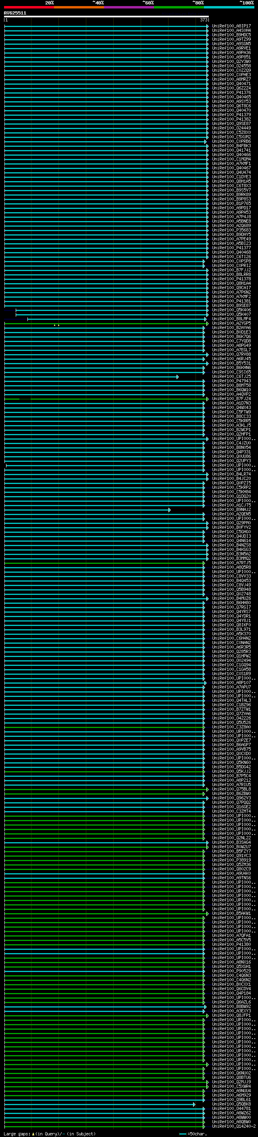Click hit label UniRef100_Q6Z2Z4
The image size is (258, 1137).
(x=231, y=88)
